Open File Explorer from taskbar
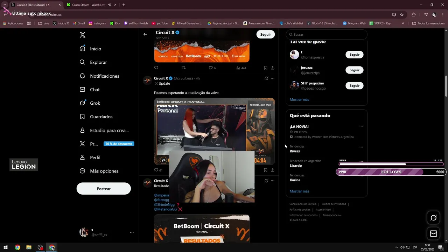 (29, 247)
